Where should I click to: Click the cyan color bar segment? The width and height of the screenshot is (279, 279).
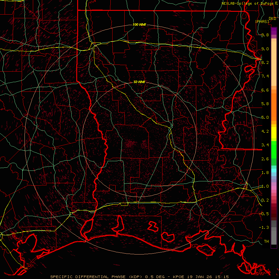point(274,170)
